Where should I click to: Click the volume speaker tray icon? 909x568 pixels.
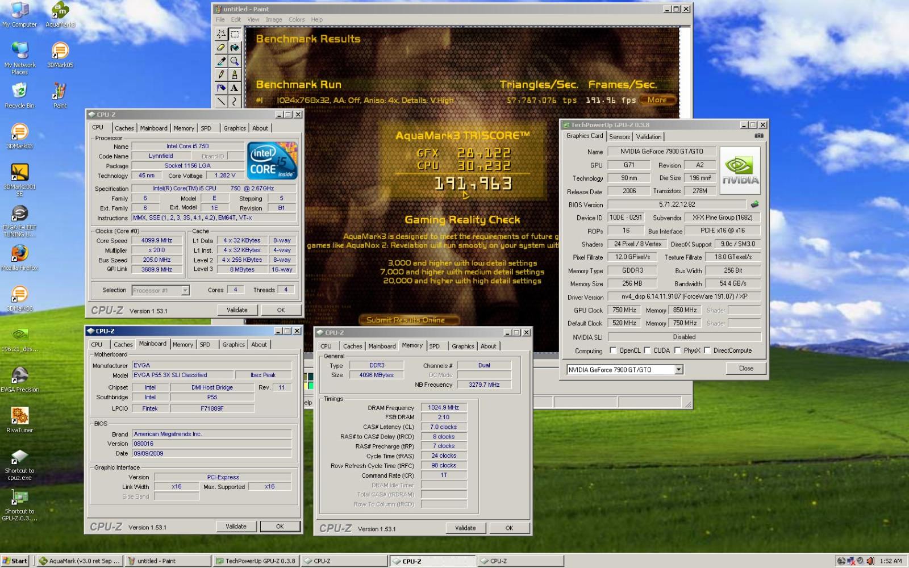(870, 561)
